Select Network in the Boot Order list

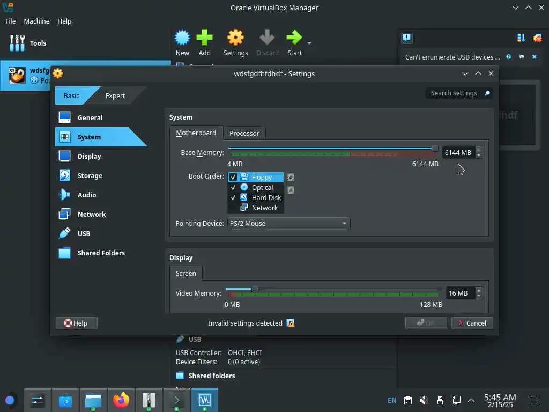(x=256, y=208)
